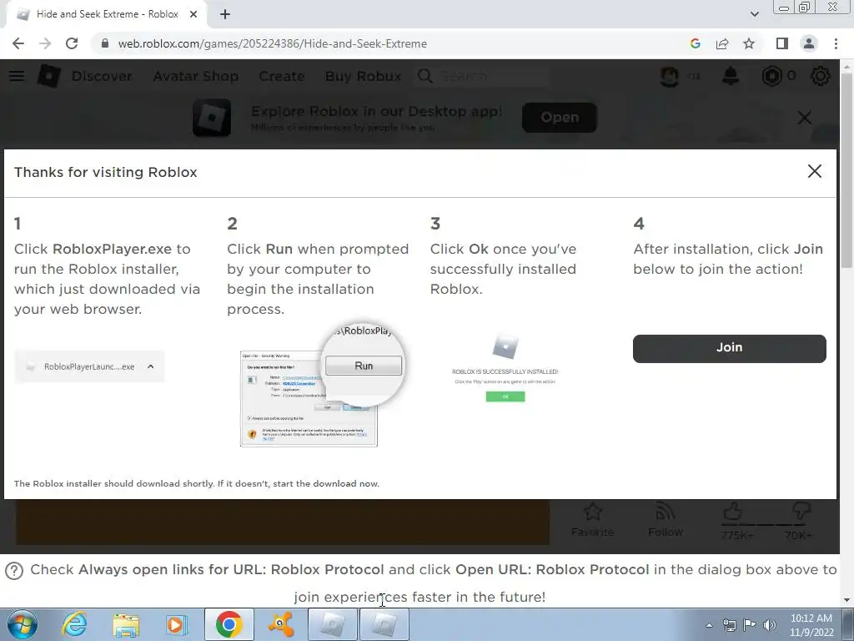This screenshot has width=854, height=641.
Task: Open the Chrome profile avatar
Action: [809, 43]
